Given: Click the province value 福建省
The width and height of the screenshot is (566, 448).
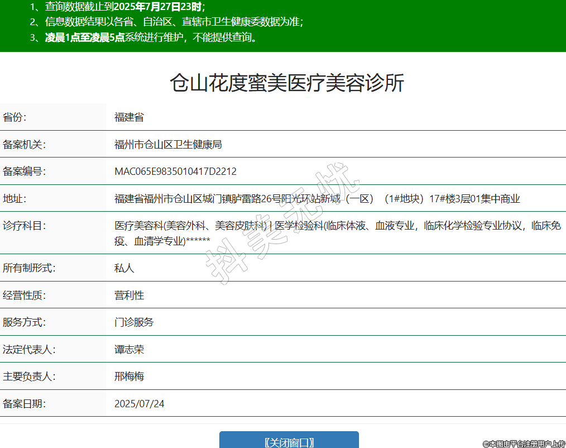Looking at the screenshot, I should click(x=129, y=117).
